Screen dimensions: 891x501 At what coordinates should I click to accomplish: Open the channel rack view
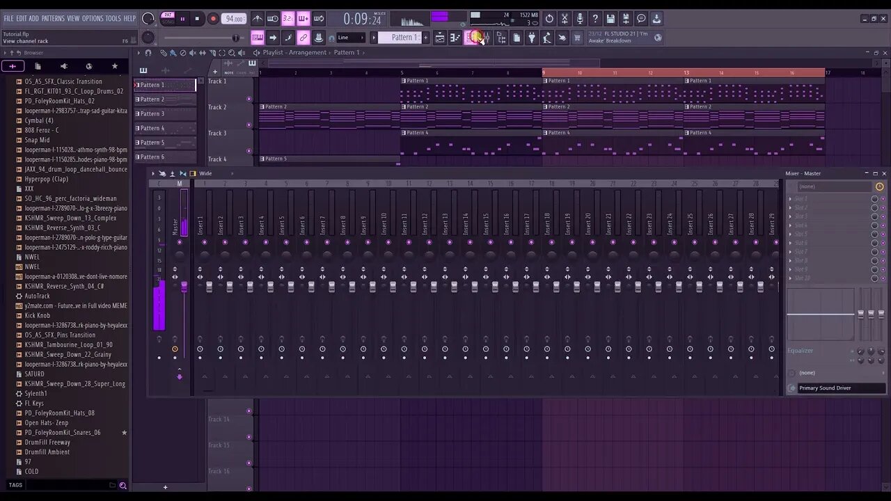tap(471, 38)
